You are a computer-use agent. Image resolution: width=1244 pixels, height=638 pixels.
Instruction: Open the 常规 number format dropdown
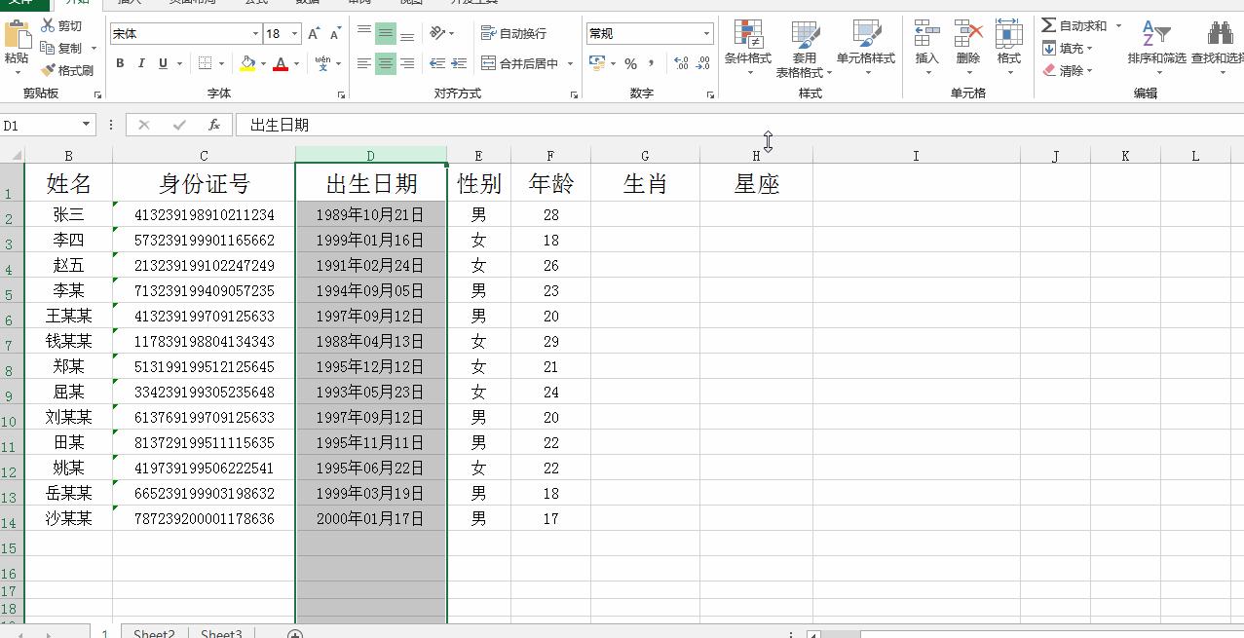click(x=707, y=32)
